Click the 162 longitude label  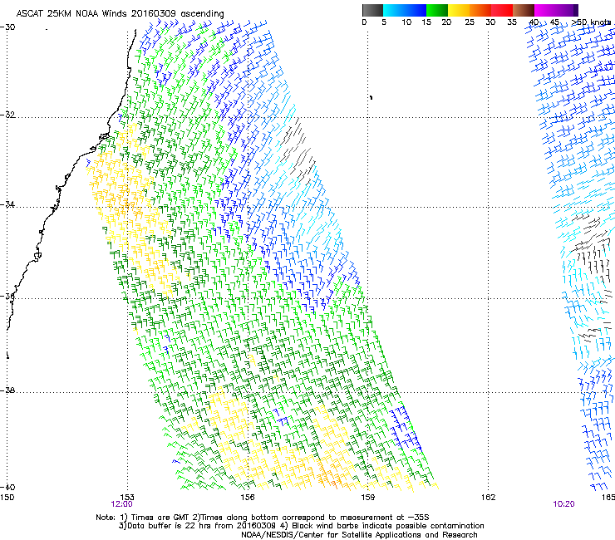click(488, 498)
